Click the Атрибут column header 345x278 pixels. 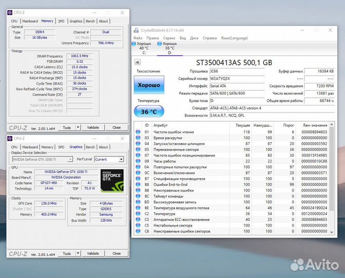pyautogui.click(x=190, y=125)
